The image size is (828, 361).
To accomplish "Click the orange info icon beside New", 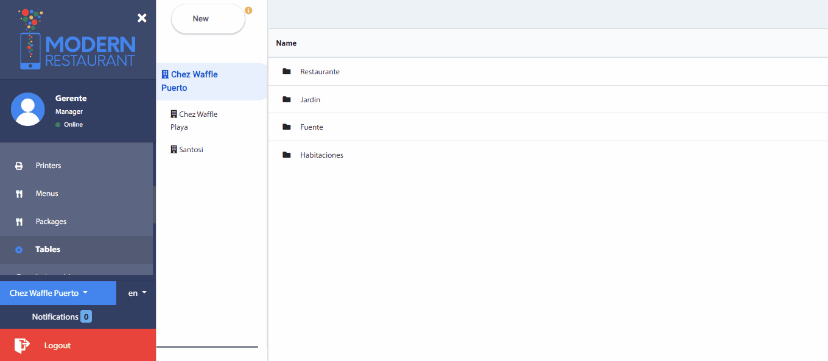I will 248,10.
